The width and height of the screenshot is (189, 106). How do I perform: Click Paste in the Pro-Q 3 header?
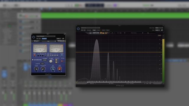coord(98,30)
